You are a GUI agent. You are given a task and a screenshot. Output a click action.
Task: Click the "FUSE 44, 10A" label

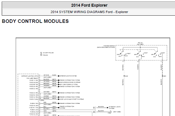click(x=34, y=114)
